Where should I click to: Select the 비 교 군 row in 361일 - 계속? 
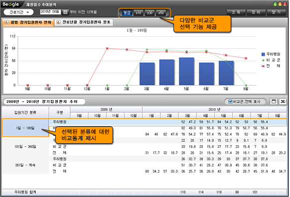[x=168, y=165]
